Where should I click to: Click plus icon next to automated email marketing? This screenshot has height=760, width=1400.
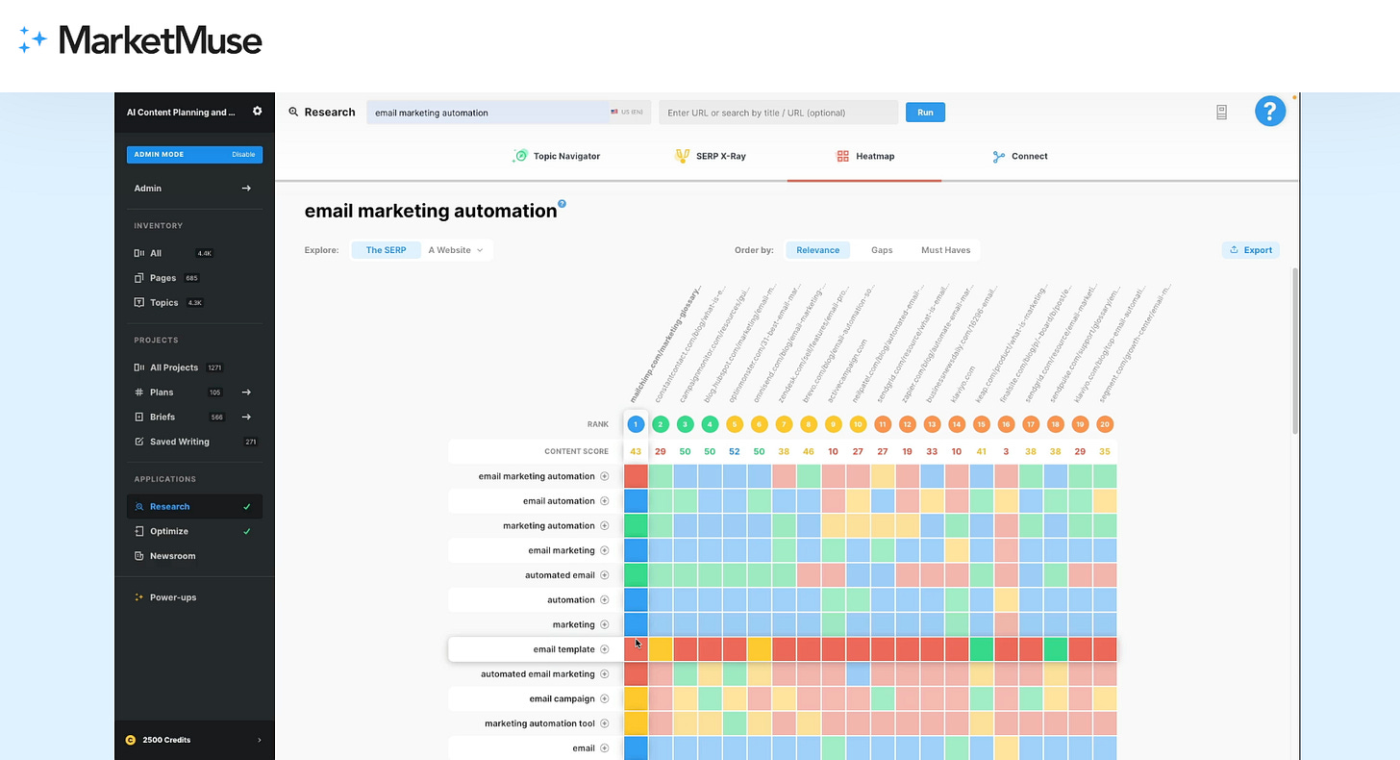click(605, 674)
